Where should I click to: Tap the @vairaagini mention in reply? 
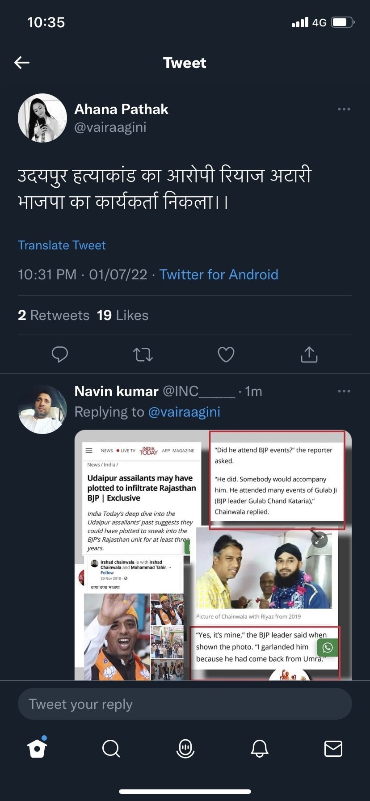[x=184, y=412]
